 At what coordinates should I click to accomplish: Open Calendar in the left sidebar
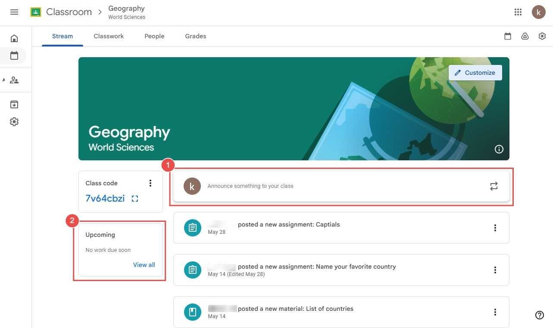(x=14, y=55)
